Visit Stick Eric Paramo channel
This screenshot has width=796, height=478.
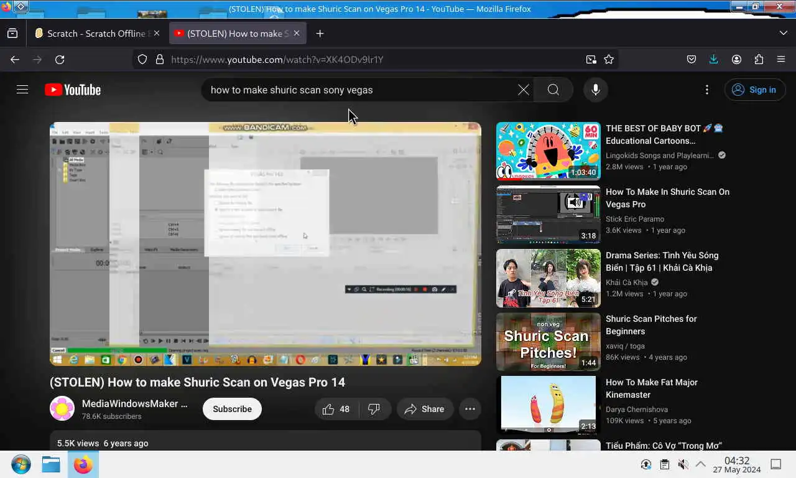coord(635,219)
